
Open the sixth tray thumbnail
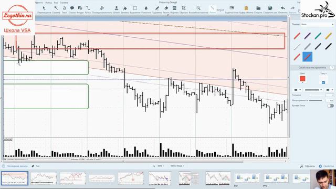(160, 178)
